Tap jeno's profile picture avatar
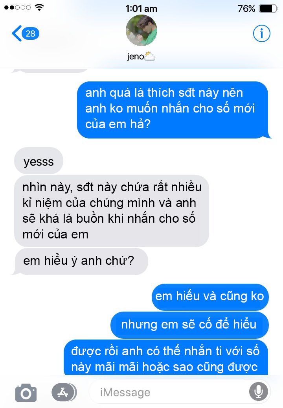Image resolution: width=283 pixels, height=408 pixels. tap(141, 30)
